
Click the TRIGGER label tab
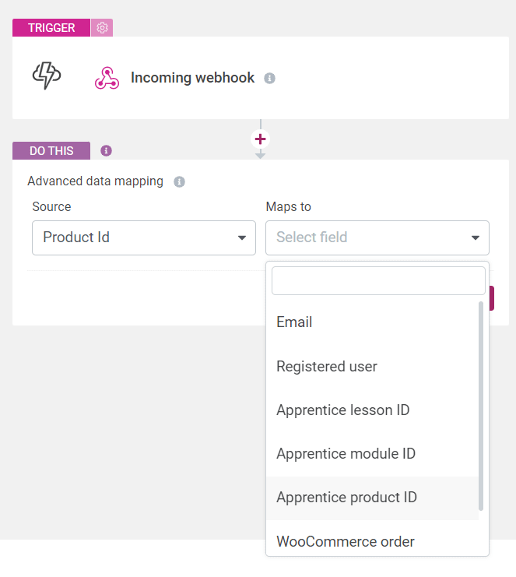tap(51, 27)
